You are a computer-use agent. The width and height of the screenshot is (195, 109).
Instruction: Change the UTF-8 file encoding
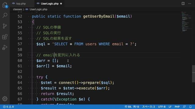point(162,107)
